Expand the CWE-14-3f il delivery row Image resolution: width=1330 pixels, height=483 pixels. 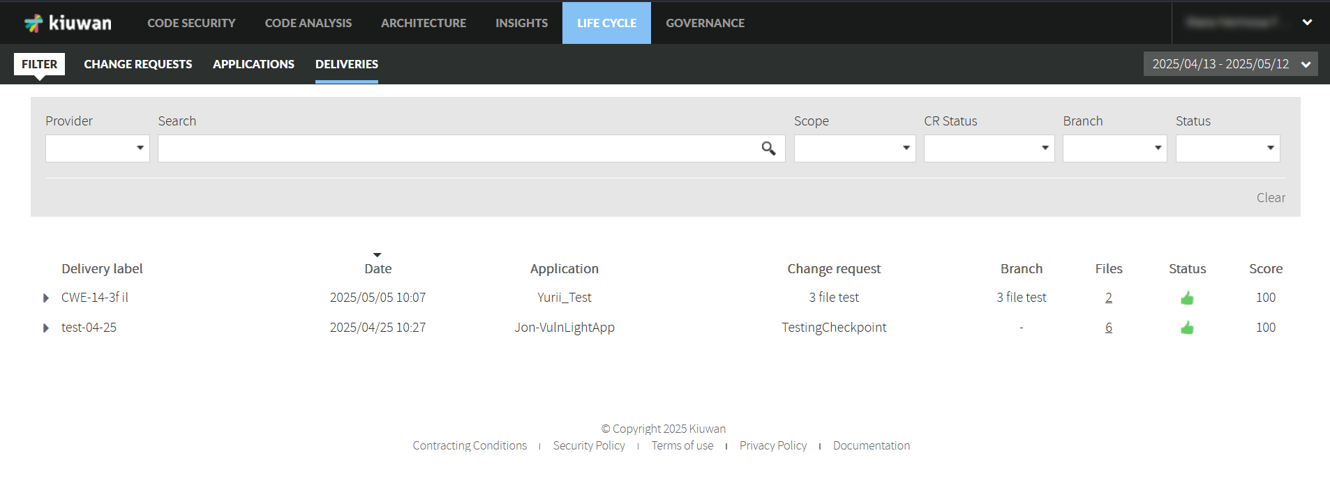coord(46,298)
